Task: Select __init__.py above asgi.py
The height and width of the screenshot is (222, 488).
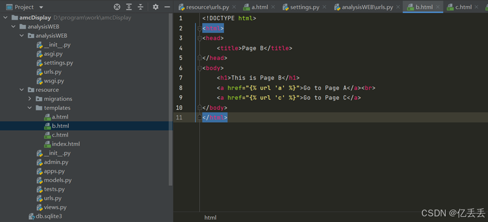Action: (58, 45)
